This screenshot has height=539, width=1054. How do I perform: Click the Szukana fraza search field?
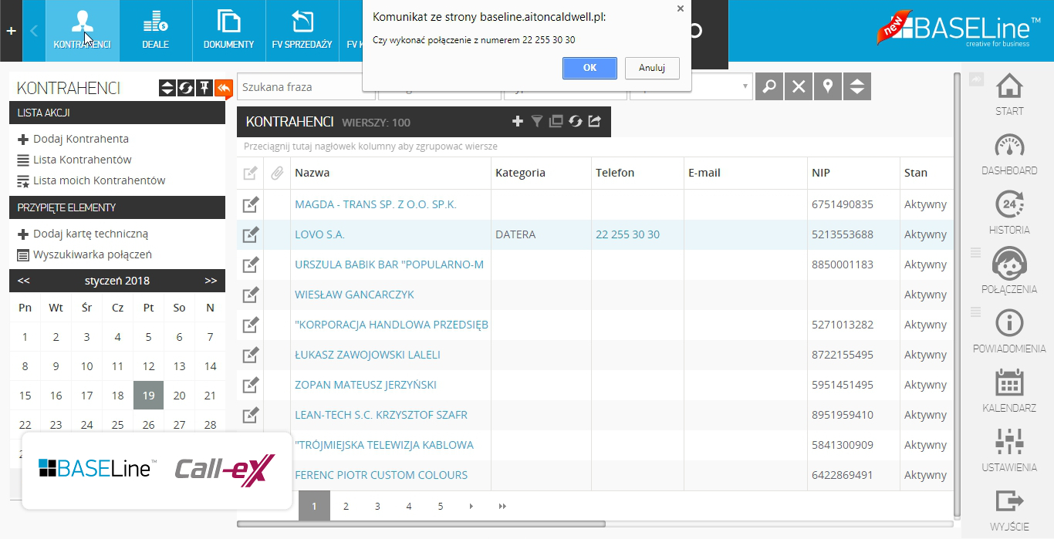click(x=305, y=87)
